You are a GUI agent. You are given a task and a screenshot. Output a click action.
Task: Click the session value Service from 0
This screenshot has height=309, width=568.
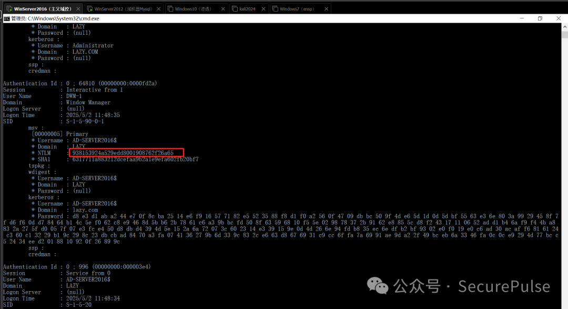[88, 273]
